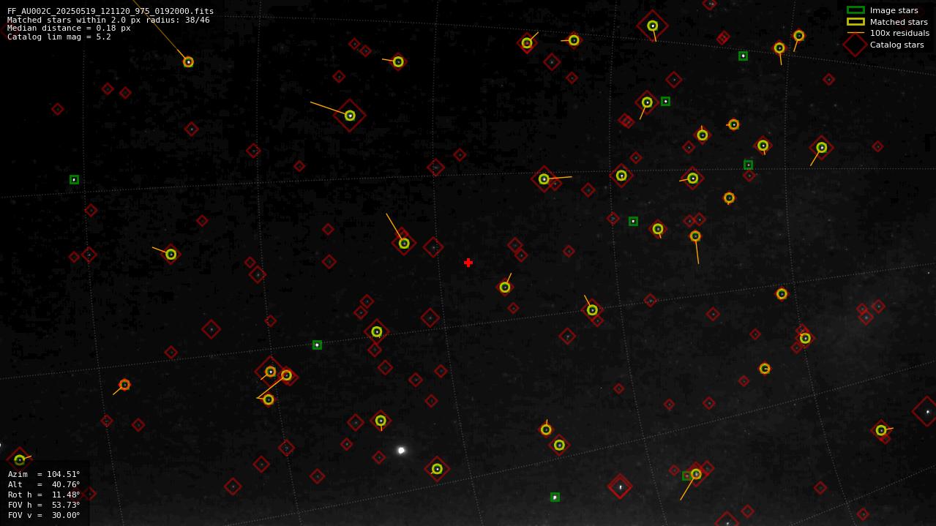Select the FF_AU002C .fits filename text
Image resolution: width=936 pixels, height=526 pixels.
coord(111,11)
